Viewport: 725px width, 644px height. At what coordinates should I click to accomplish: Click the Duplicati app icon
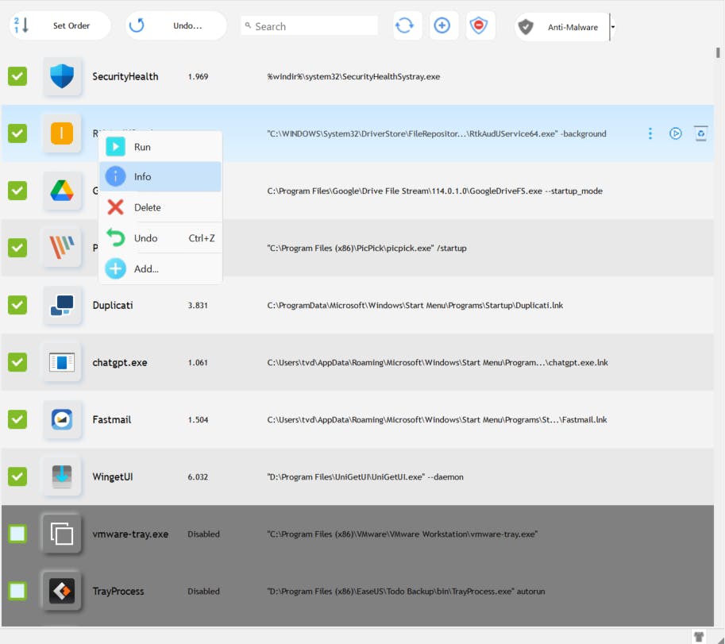pos(62,305)
